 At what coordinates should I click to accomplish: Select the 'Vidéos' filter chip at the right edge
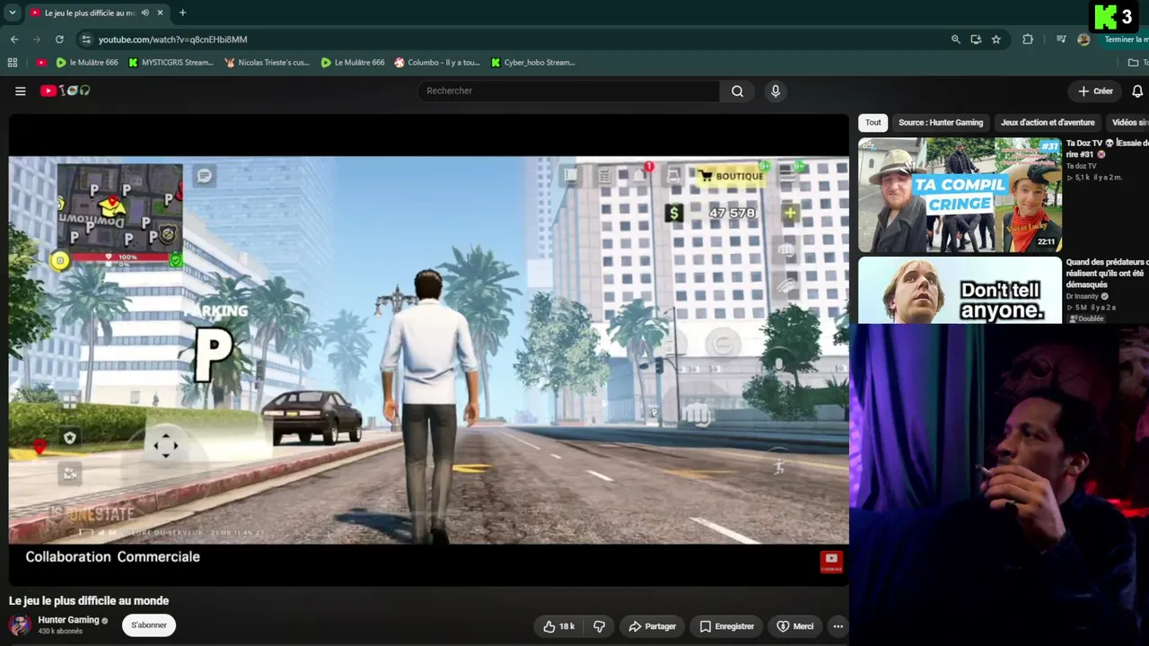pos(1128,123)
